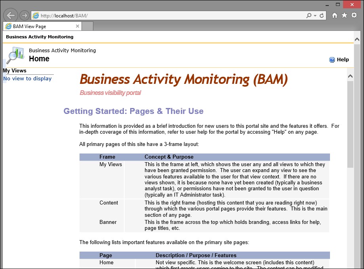The height and width of the screenshot is (269, 364).
Task: Open the Help link
Action: tap(343, 60)
